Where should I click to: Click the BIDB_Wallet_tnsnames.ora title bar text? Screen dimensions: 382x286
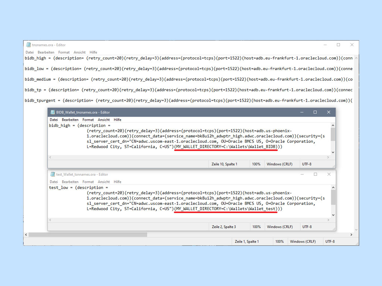click(83, 112)
